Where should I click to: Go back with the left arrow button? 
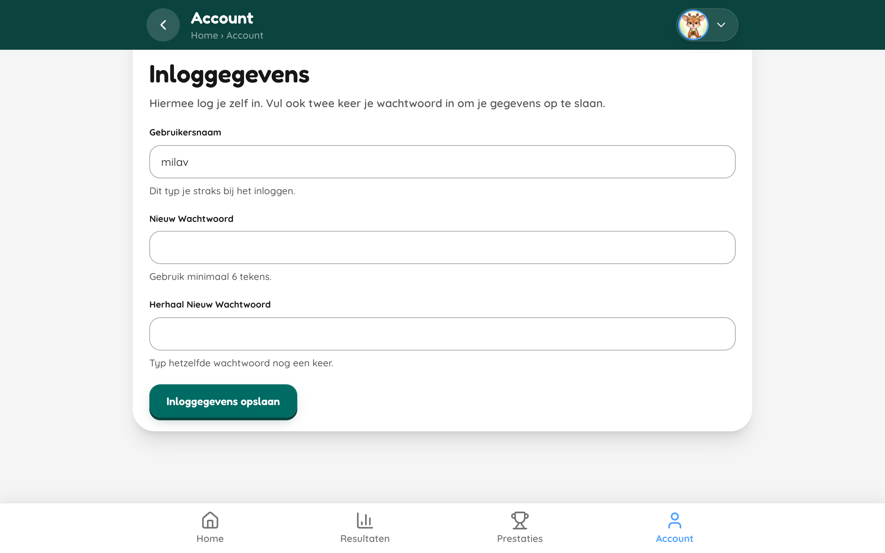[x=163, y=25]
